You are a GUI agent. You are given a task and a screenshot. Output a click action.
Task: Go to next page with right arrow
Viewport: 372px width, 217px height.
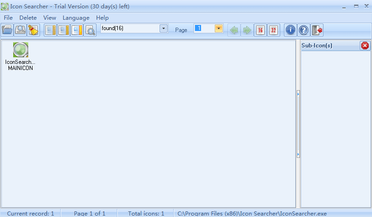point(247,30)
